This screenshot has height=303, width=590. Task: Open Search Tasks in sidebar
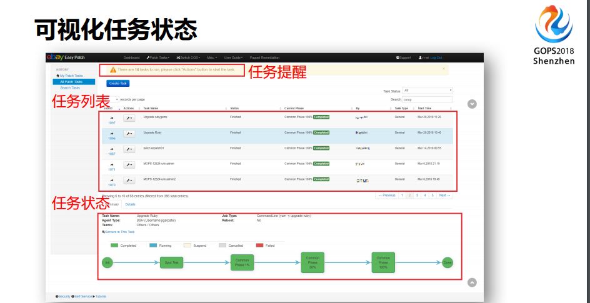70,87
